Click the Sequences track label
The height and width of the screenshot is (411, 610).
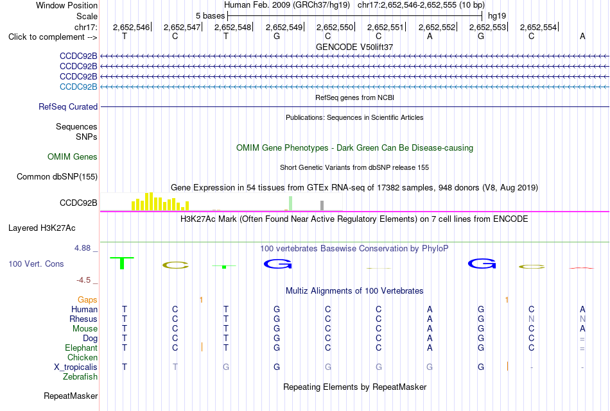tap(76, 127)
